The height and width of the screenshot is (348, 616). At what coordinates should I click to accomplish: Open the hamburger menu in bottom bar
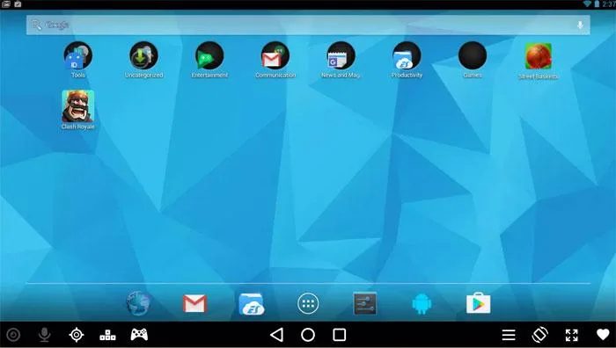(509, 335)
